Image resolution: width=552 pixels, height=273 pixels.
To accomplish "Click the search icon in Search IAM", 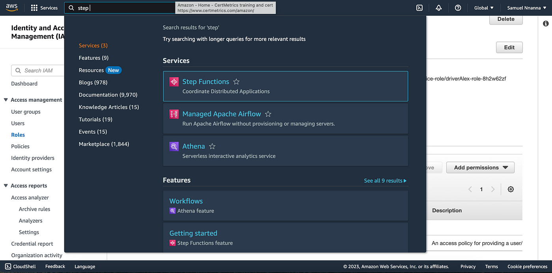I will [x=18, y=71].
